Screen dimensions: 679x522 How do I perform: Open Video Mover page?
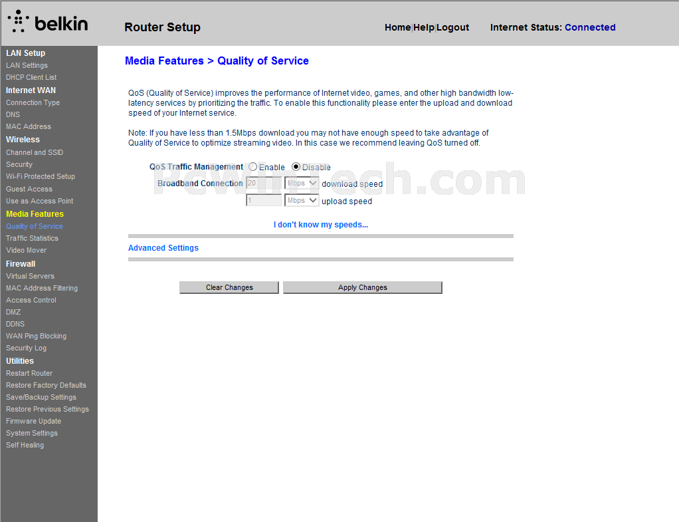tap(27, 250)
